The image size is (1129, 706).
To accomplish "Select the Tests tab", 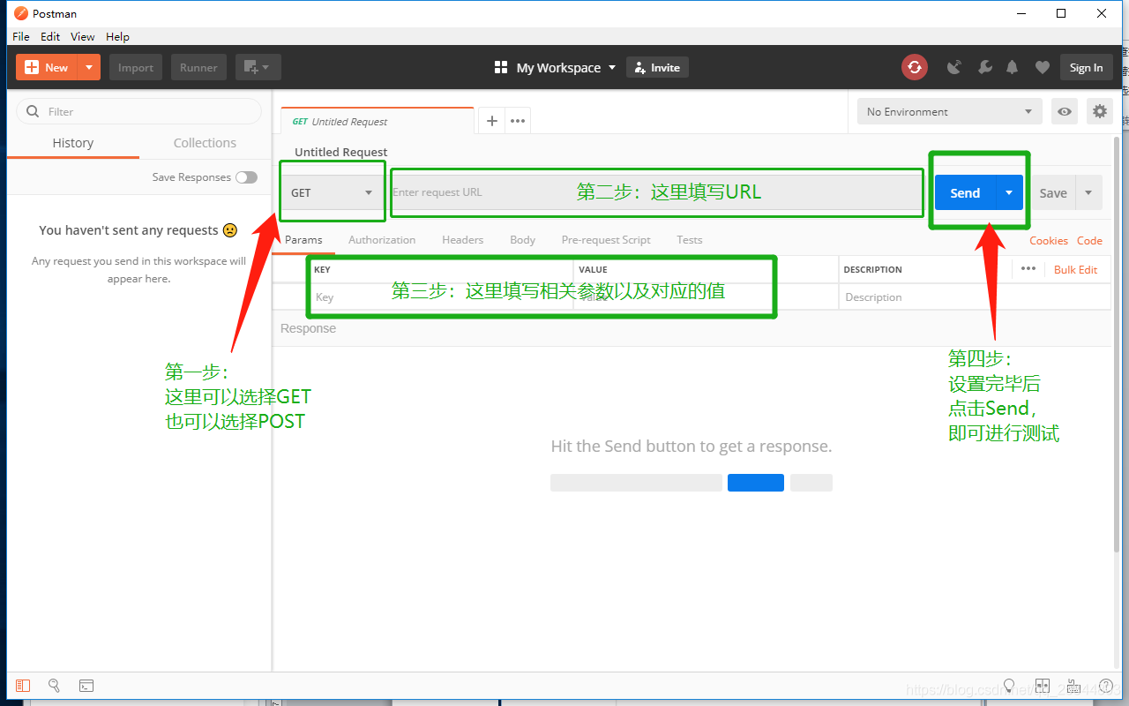I will coord(690,240).
